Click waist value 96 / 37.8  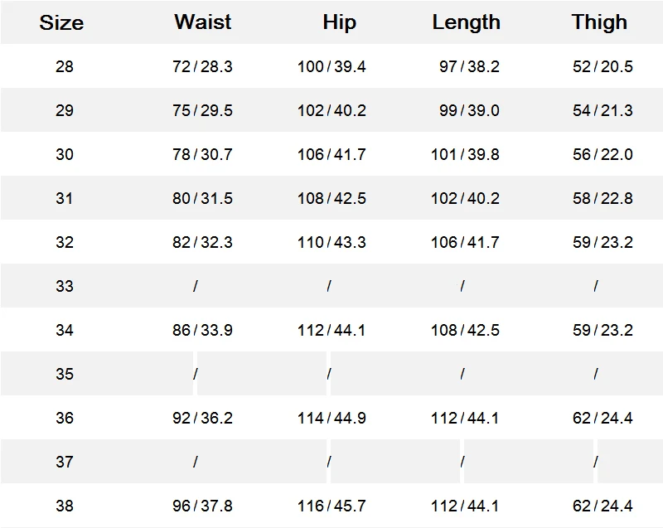click(x=202, y=506)
